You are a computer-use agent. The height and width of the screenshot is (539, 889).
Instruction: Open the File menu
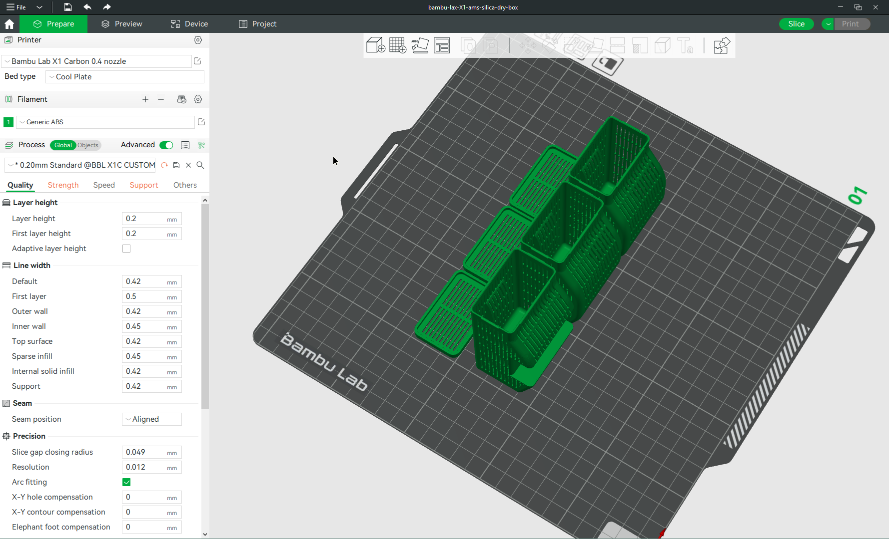16,7
